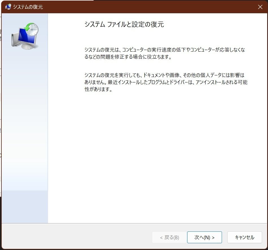Click the System Restore title bar icon
The image size is (268, 250).
click(x=8, y=7)
